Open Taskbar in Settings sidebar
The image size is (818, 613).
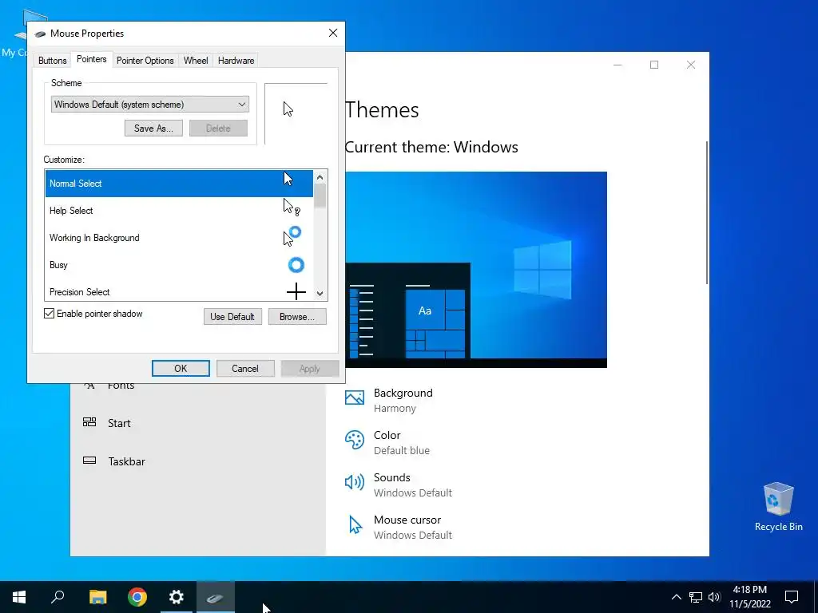[126, 461]
